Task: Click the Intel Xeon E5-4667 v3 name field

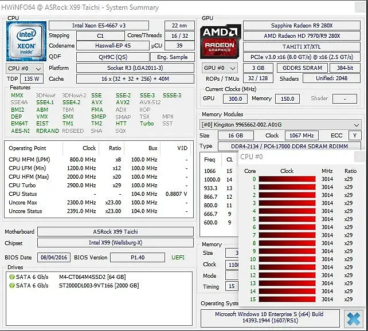Action: coord(99,25)
